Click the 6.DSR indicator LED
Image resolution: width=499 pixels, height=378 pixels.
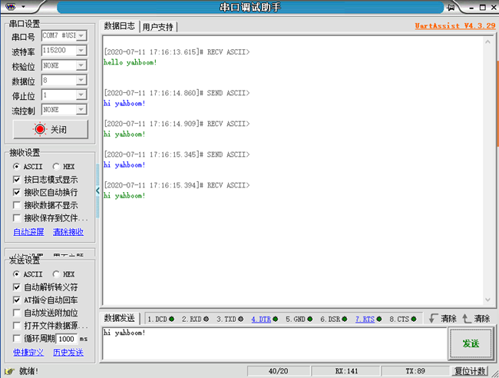345,319
